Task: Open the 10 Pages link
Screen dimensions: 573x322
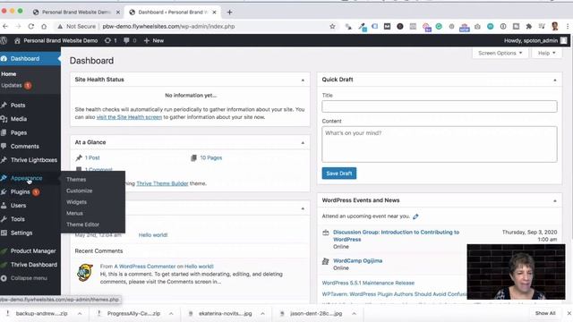Action: coord(211,157)
